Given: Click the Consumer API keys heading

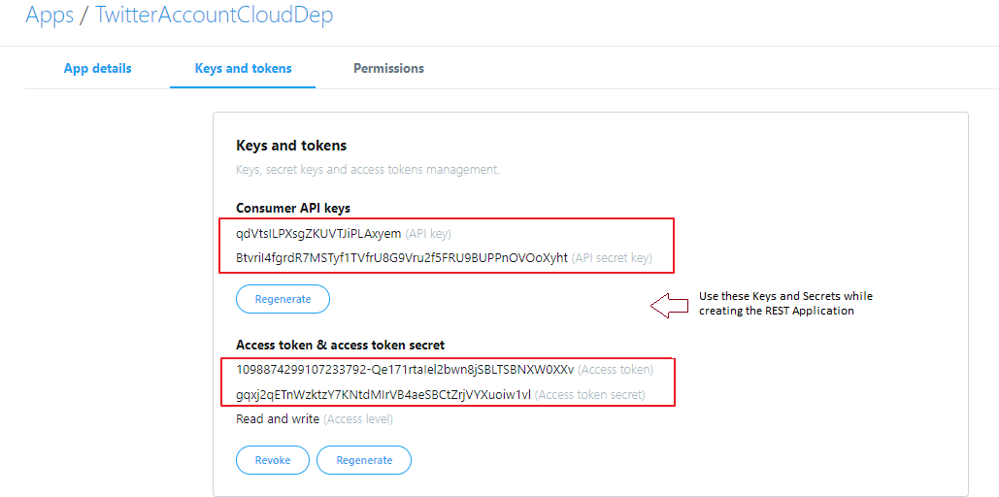Looking at the screenshot, I should (293, 208).
